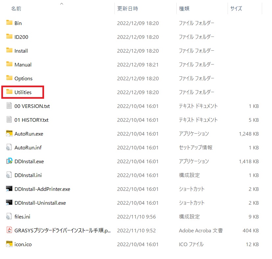
Task: Click the Options folder icon
Action: [9, 78]
